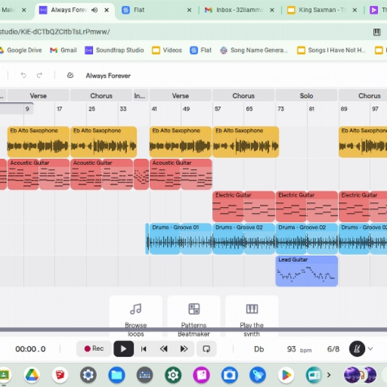The height and width of the screenshot is (387, 387).
Task: Click the redo arrow icon
Action: coord(39,75)
